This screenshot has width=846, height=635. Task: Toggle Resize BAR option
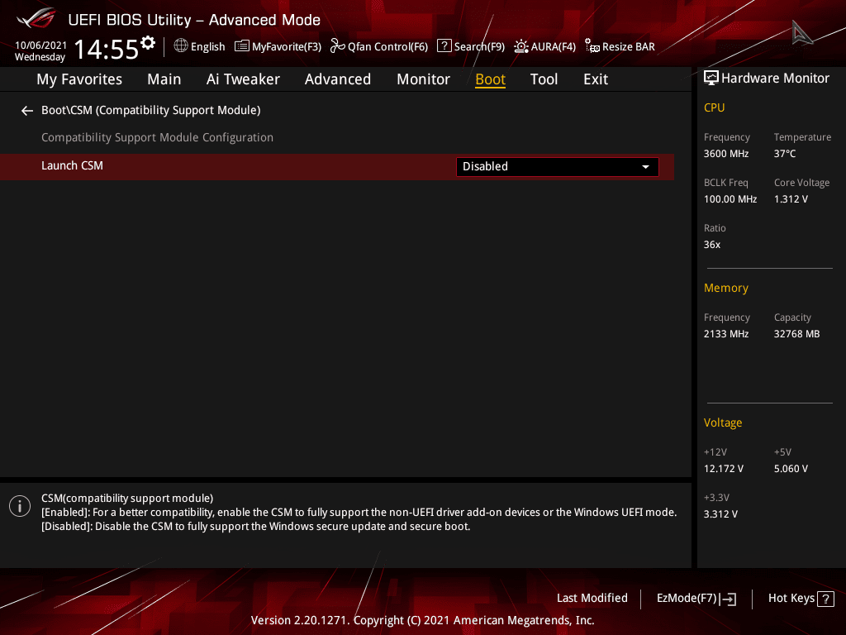(x=620, y=46)
